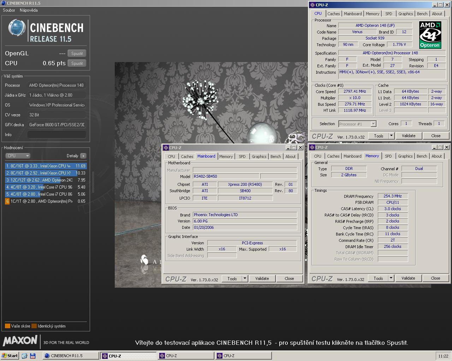This screenshot has height=361, width=452.
Task: Select ranking row 12C/12T @ 2.62 AMD Opteron
Action: click(x=46, y=180)
